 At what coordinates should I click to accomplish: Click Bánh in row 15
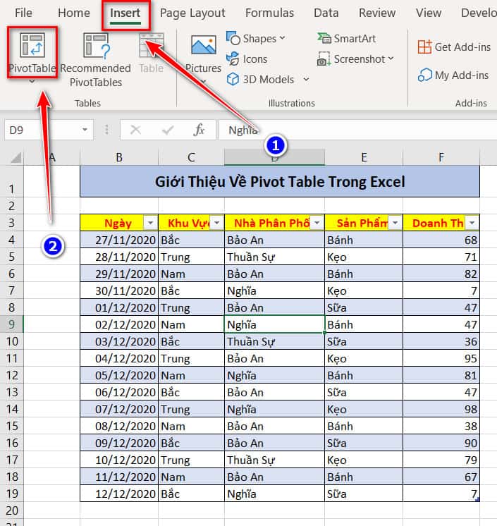(x=364, y=426)
